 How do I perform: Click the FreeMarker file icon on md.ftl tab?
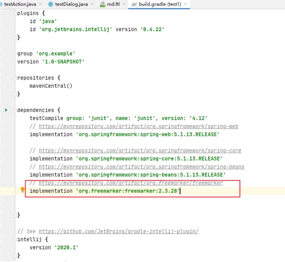[x=103, y=4]
